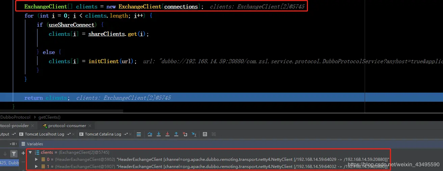Force Step Into red arrow

[x=167, y=134]
